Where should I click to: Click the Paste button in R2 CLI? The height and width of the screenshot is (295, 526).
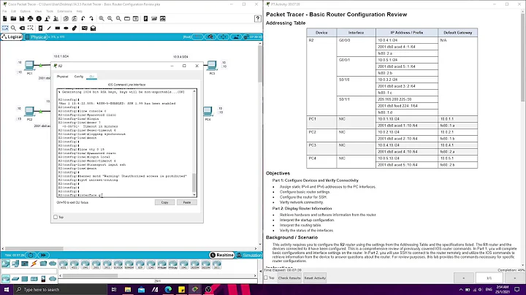click(187, 202)
